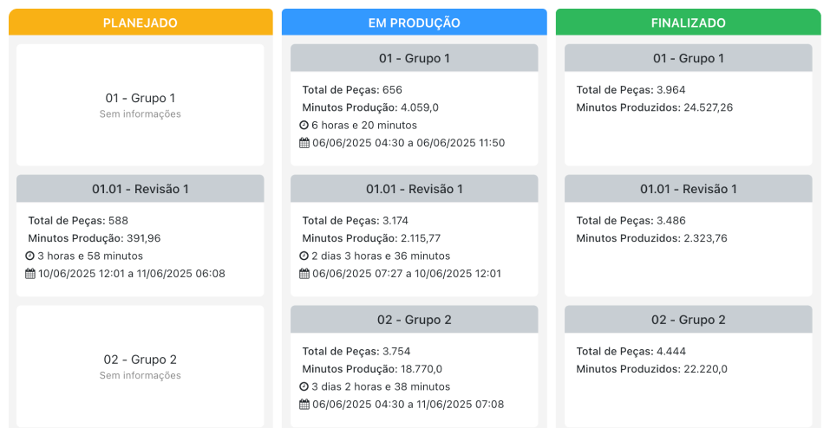Click clock icon in Planejado Revisão 1 card

tap(30, 256)
